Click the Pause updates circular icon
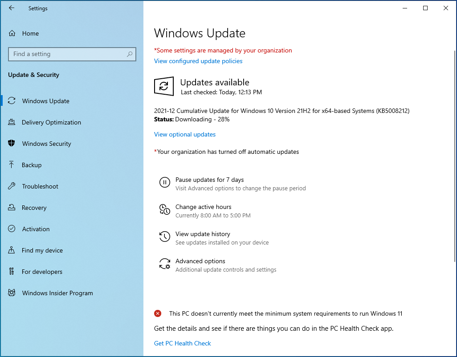Screen dimensions: 457x357 point(165,182)
